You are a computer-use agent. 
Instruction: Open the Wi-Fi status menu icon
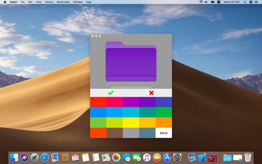201,2
